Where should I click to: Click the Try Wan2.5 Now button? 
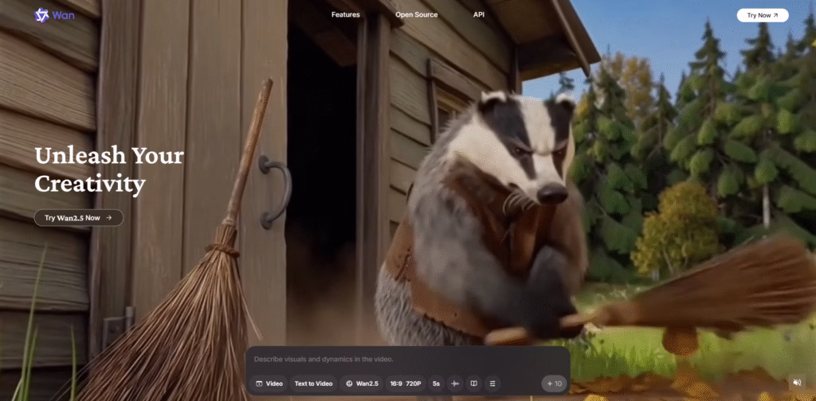[78, 217]
